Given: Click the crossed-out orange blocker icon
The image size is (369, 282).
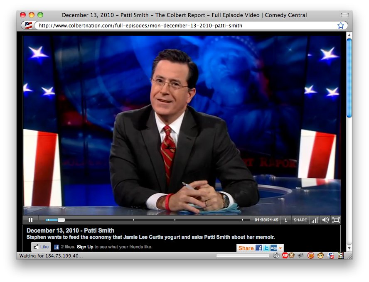Looking at the screenshot, I should pos(311,255).
